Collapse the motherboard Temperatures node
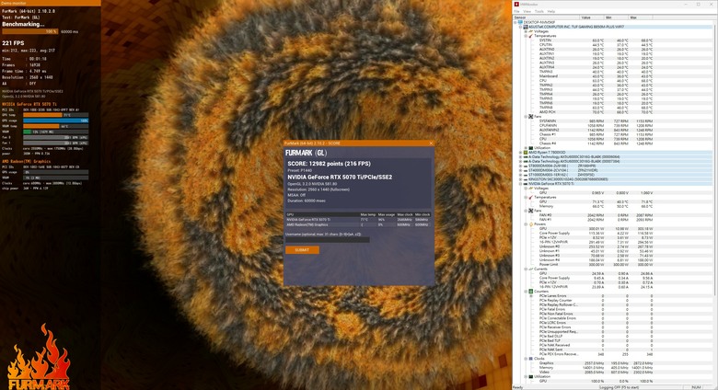Viewport: 718px width, 390px height. [527, 36]
